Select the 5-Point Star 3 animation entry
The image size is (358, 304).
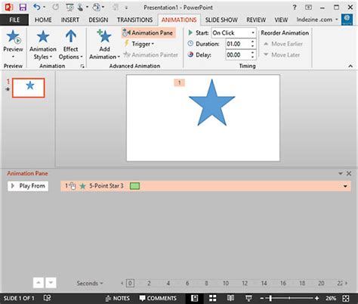pyautogui.click(x=205, y=186)
